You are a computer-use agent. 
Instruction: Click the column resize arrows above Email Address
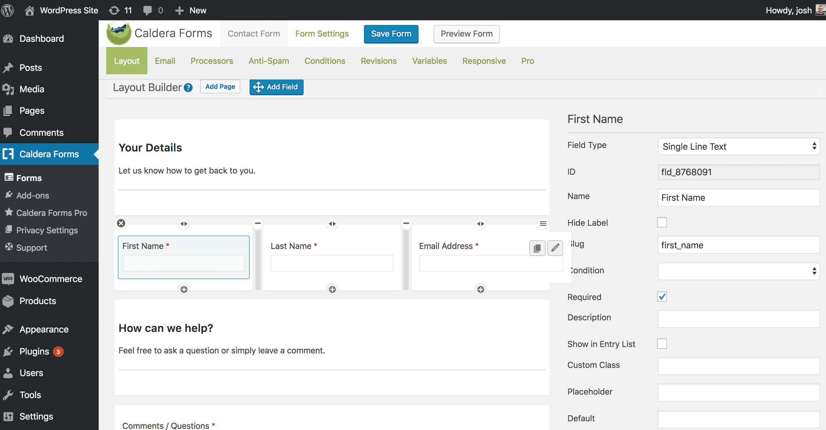click(x=480, y=223)
